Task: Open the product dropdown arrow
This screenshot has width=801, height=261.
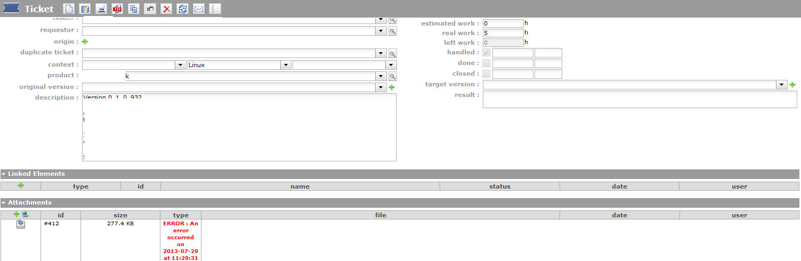Action: [381, 77]
